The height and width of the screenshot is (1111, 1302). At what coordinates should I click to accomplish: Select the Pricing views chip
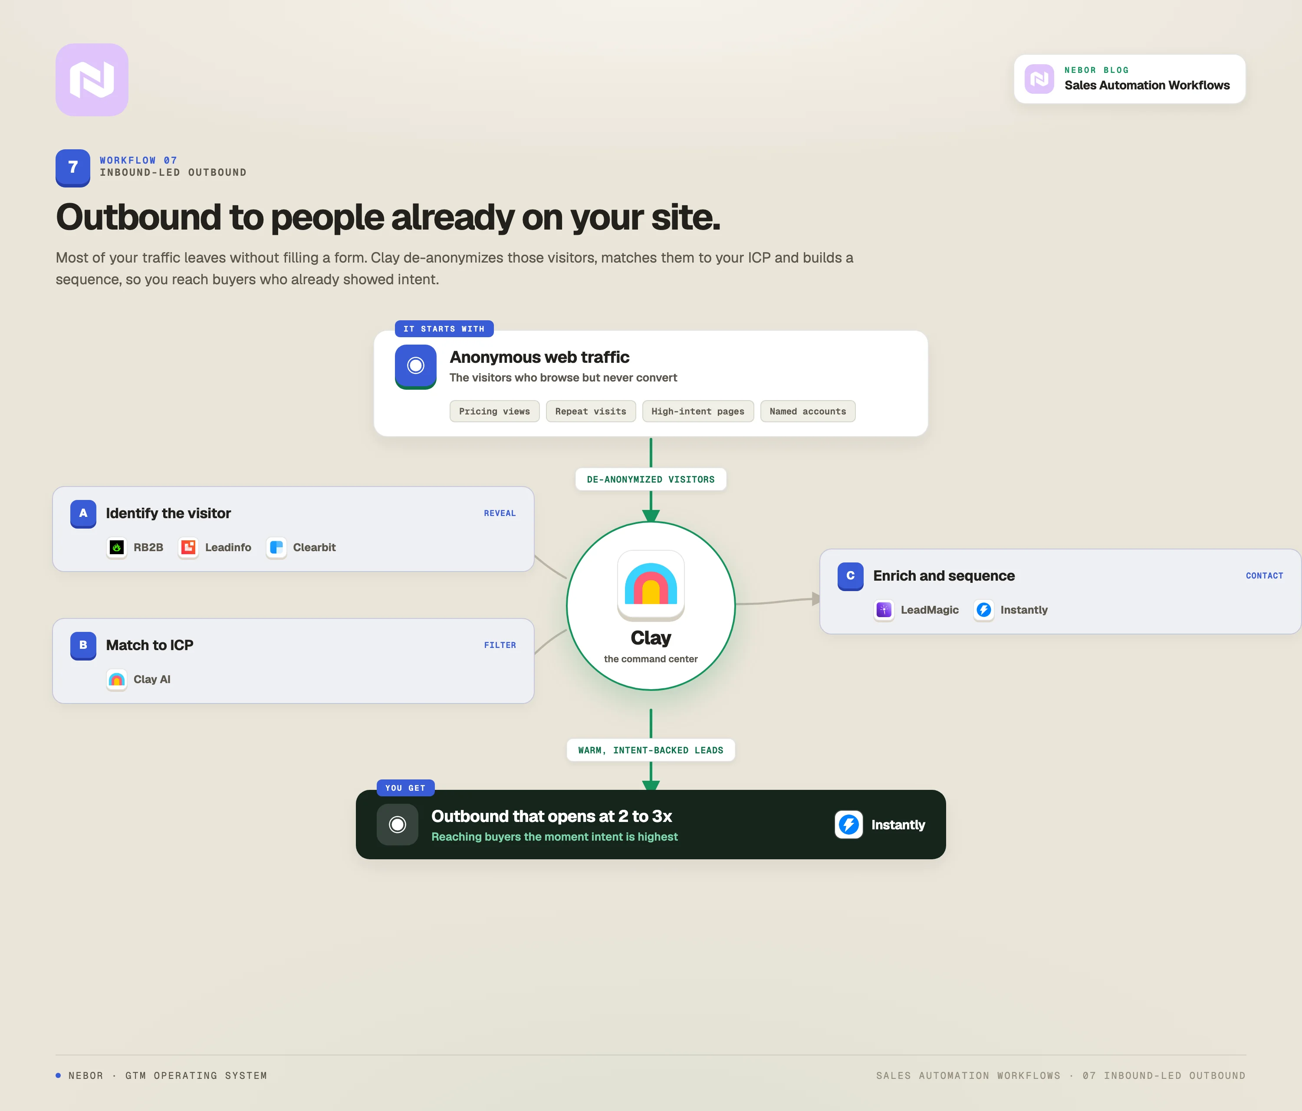click(494, 411)
